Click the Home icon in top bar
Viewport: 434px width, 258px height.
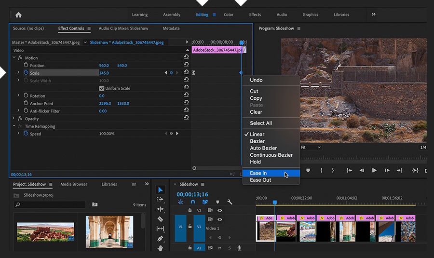tap(18, 15)
